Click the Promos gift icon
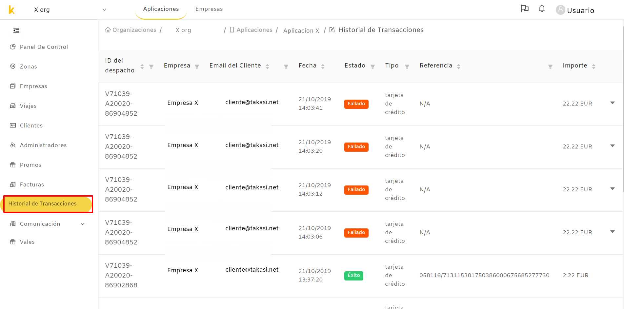Viewport: 624px width, 309px height. pyautogui.click(x=13, y=165)
